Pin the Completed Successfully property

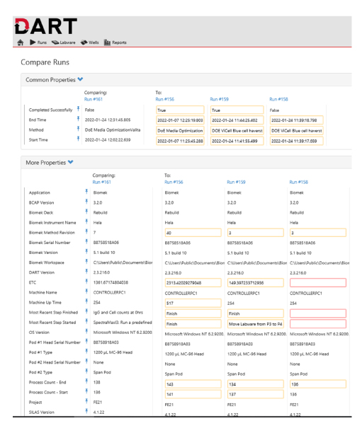(78, 108)
